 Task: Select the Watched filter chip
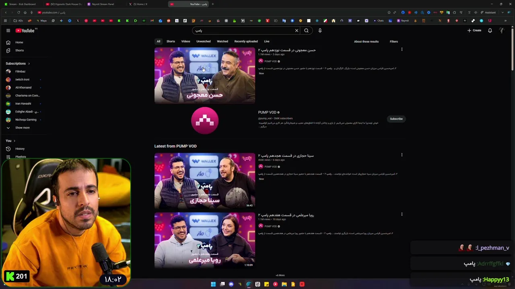coord(222,41)
